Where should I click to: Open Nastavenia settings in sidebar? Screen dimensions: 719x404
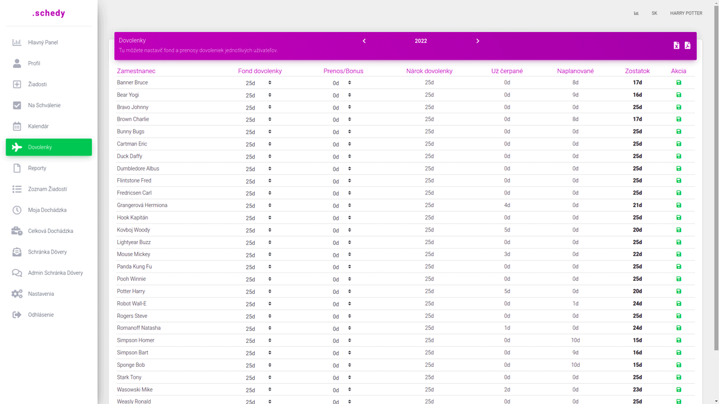pos(41,294)
